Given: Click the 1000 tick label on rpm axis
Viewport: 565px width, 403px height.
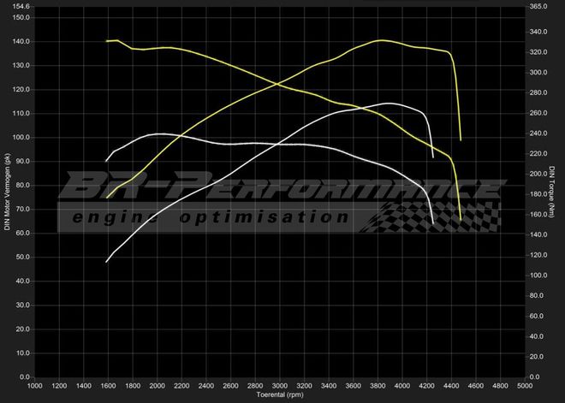Looking at the screenshot, I should [35, 387].
